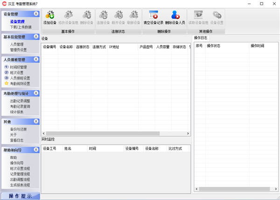280x200 pixels.
Task: Click the 人员容量 column header
Action: click(x=163, y=47)
